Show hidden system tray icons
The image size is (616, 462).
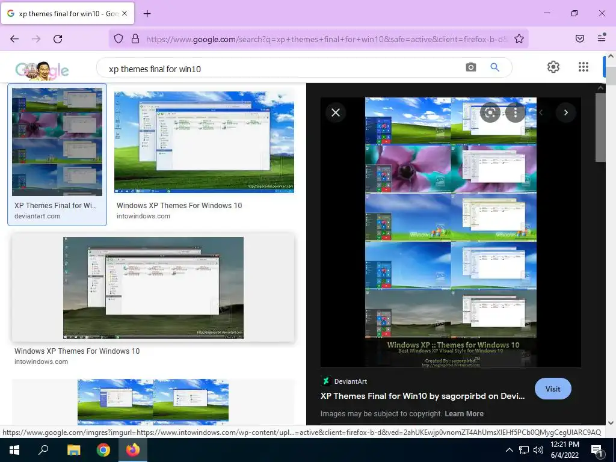(509, 450)
